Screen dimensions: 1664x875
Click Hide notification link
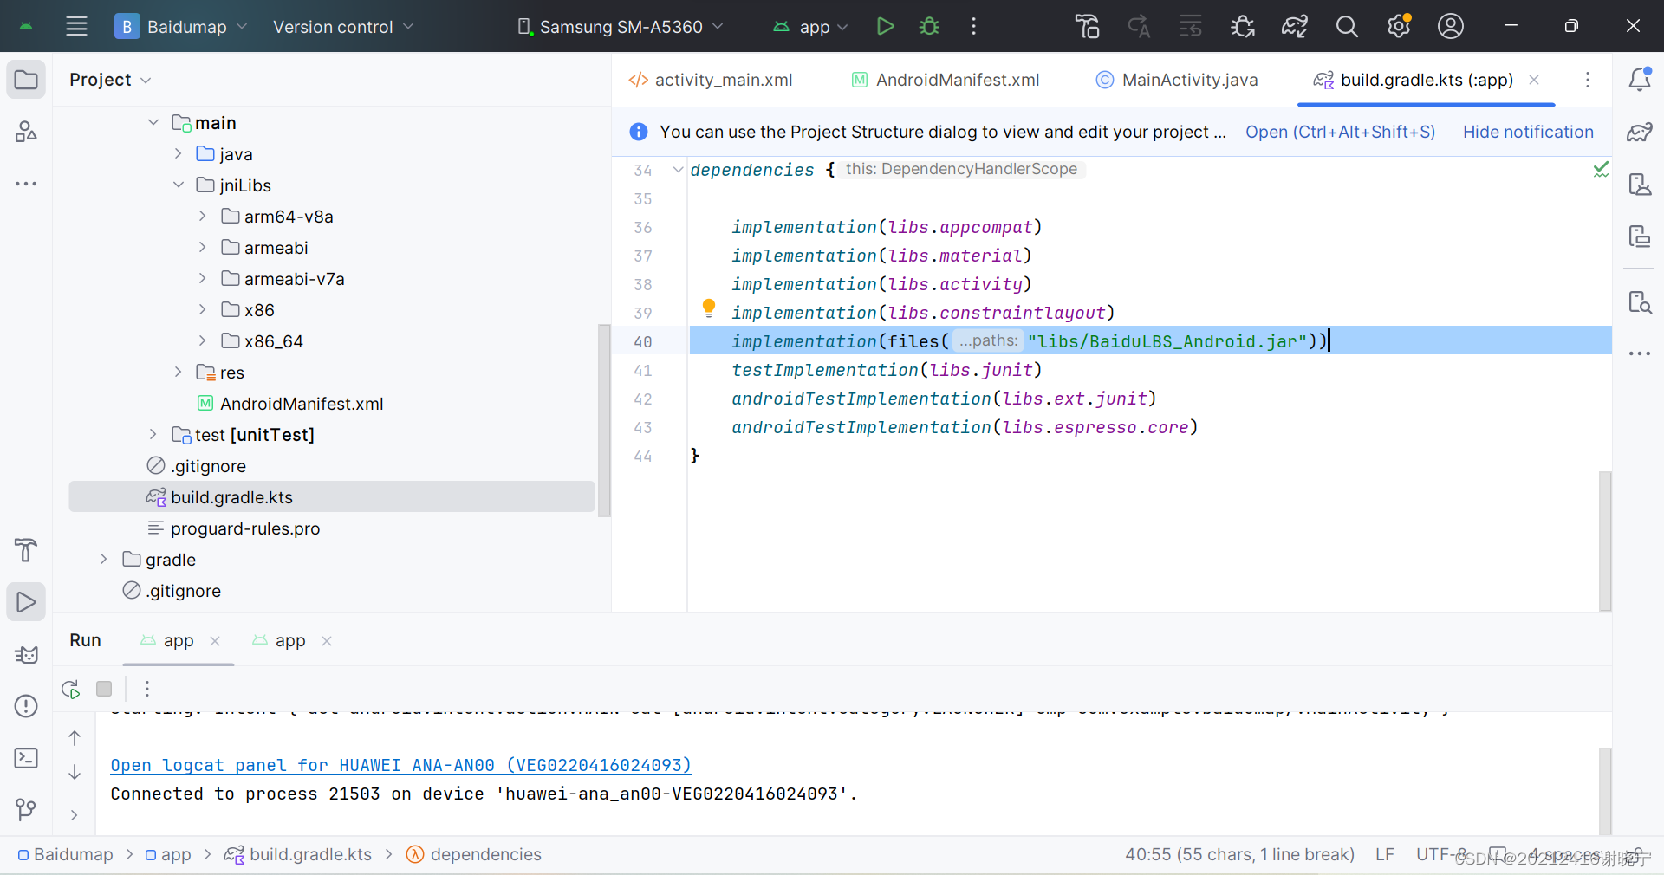(1528, 132)
